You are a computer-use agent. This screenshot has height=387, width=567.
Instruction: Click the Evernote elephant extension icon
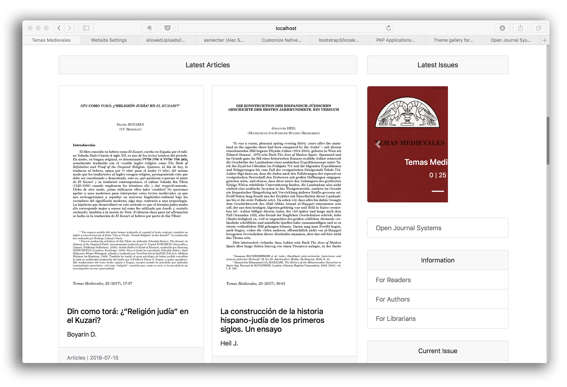coord(149,28)
